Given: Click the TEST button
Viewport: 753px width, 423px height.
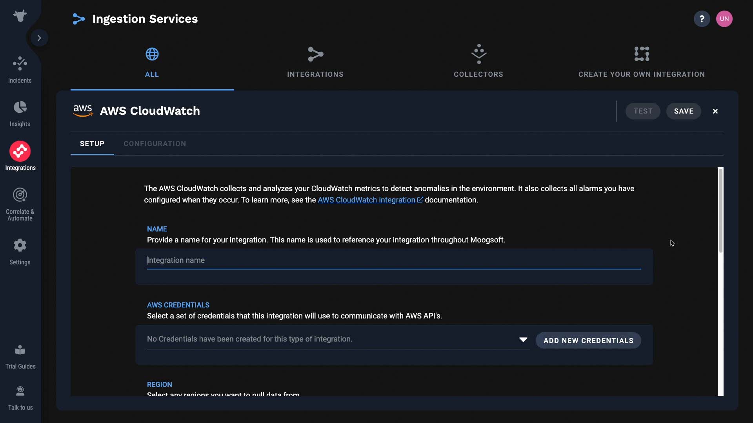Looking at the screenshot, I should click(x=643, y=111).
